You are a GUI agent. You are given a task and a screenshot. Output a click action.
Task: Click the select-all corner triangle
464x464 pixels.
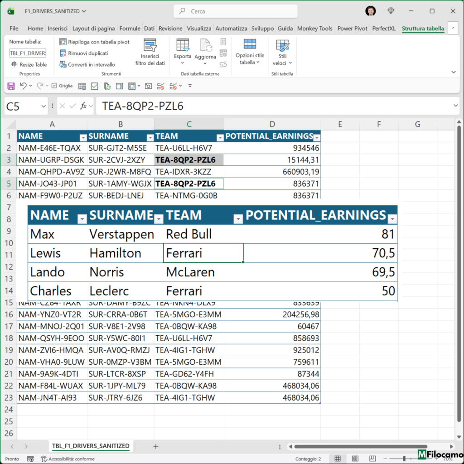pos(11,124)
